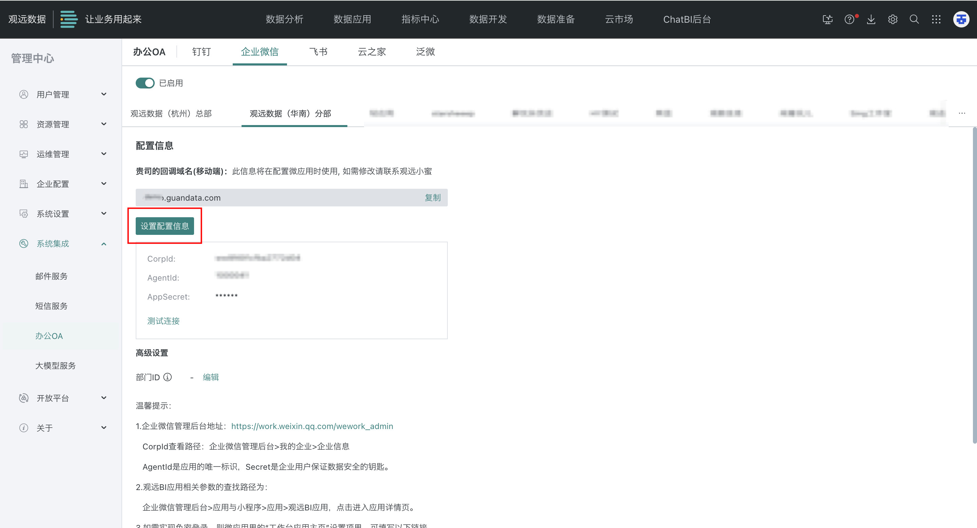
Task: Select 观远数据（杭州）总部 tab
Action: point(171,113)
